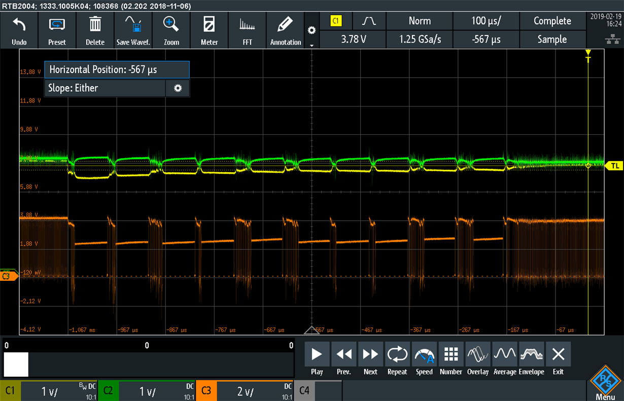Select Horizontal Position: -567 µs box
This screenshot has width=624, height=401.
[117, 70]
